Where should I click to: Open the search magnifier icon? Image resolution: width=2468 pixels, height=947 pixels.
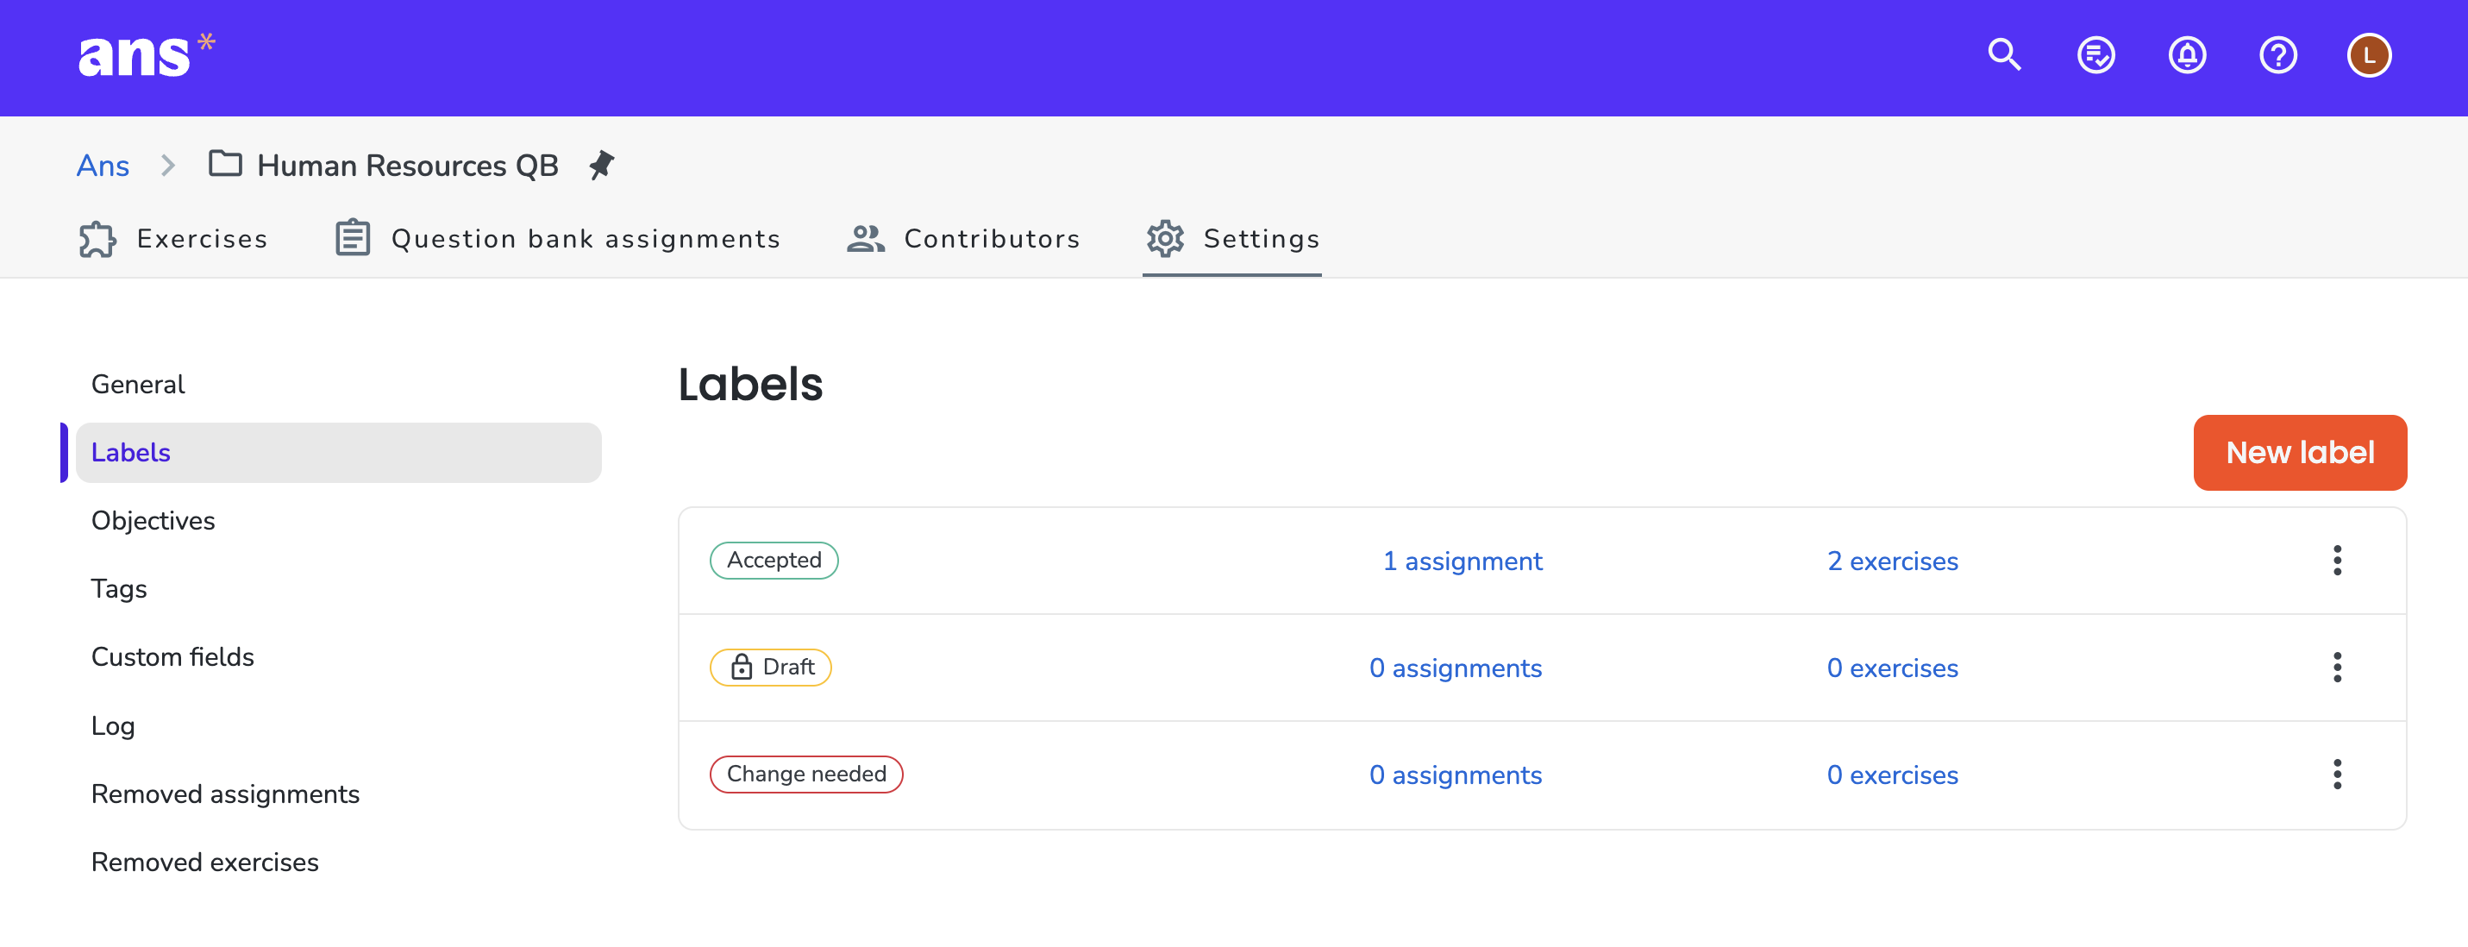[x=2003, y=54]
